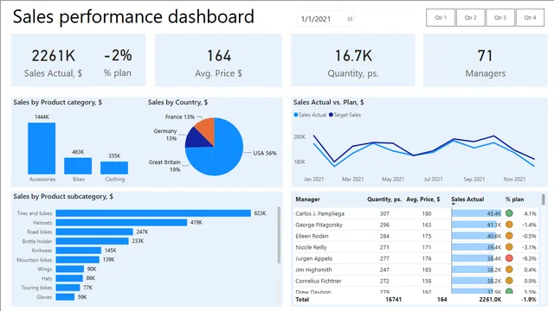Click the 1/1/2021 date input
554x311 pixels.
[325, 19]
